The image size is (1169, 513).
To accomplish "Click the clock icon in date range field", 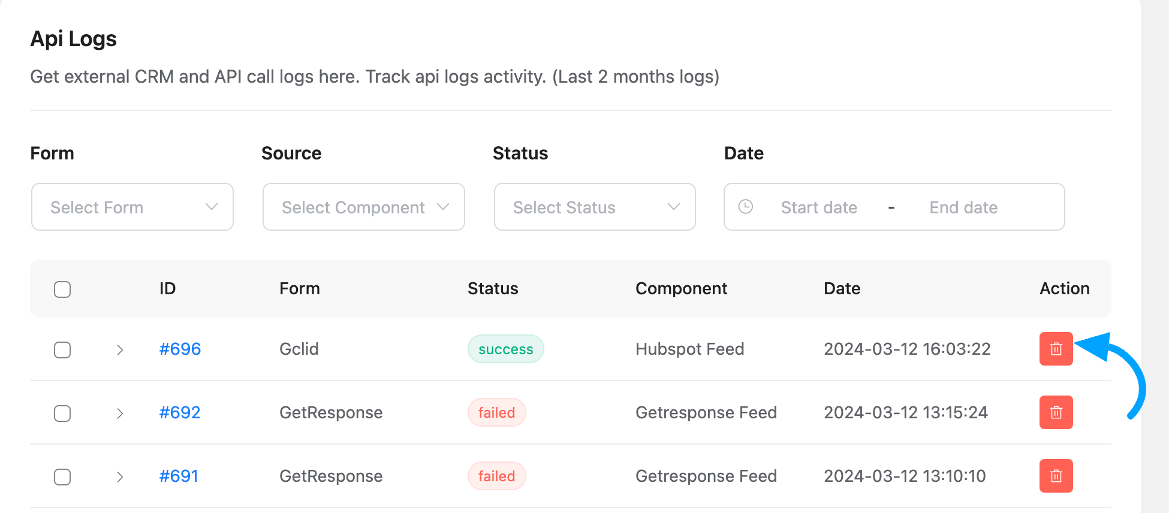I will [745, 207].
